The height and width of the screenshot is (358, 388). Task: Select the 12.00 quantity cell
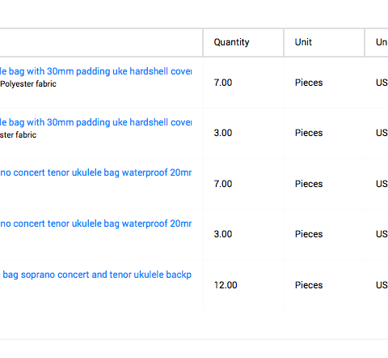(x=226, y=285)
